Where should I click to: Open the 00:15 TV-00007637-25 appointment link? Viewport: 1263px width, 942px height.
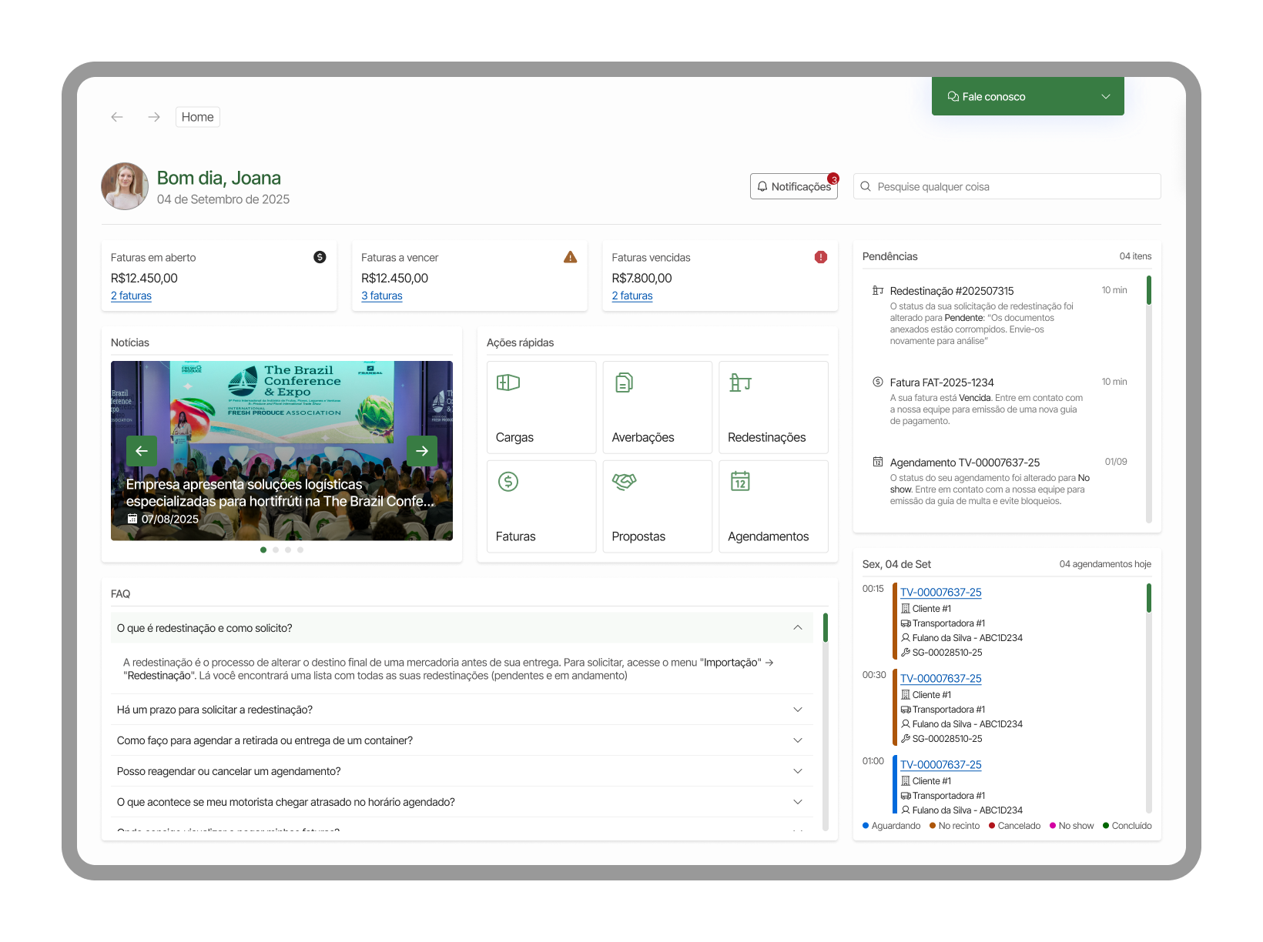click(941, 593)
